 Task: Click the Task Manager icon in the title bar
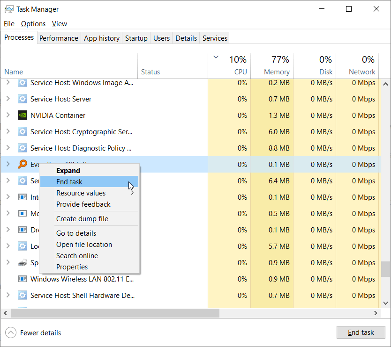[10, 9]
